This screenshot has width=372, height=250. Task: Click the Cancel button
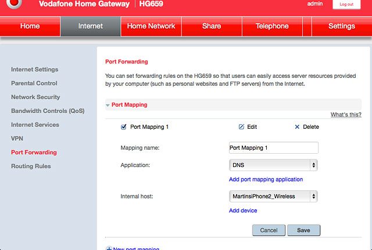pos(269,230)
